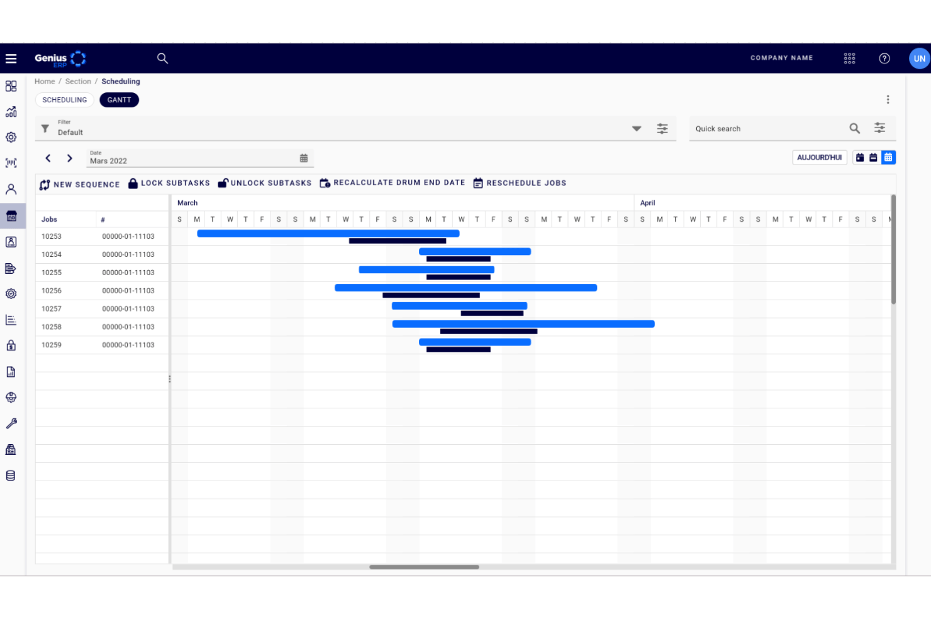Image resolution: width=931 pixels, height=620 pixels.
Task: Select job row 10256
Action: click(102, 291)
